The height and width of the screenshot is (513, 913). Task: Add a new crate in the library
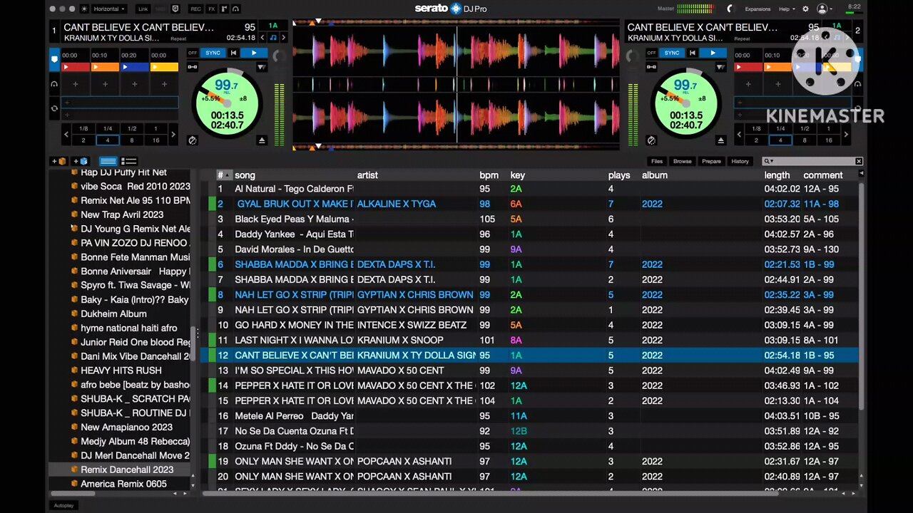pyautogui.click(x=58, y=161)
